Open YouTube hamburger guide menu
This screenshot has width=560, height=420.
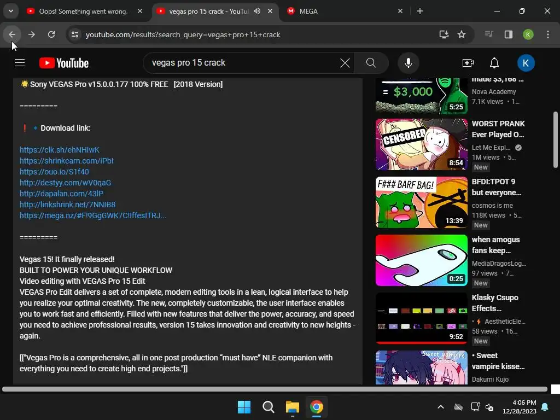coord(20,63)
